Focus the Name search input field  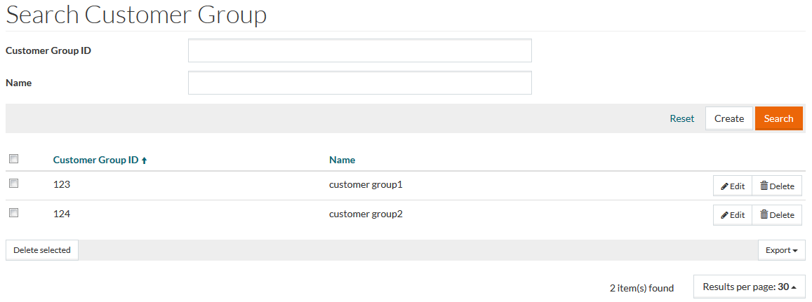pos(359,83)
